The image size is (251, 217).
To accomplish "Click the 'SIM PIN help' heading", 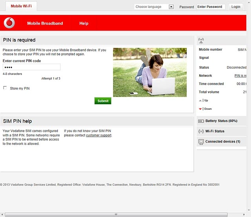I will tap(17, 121).
